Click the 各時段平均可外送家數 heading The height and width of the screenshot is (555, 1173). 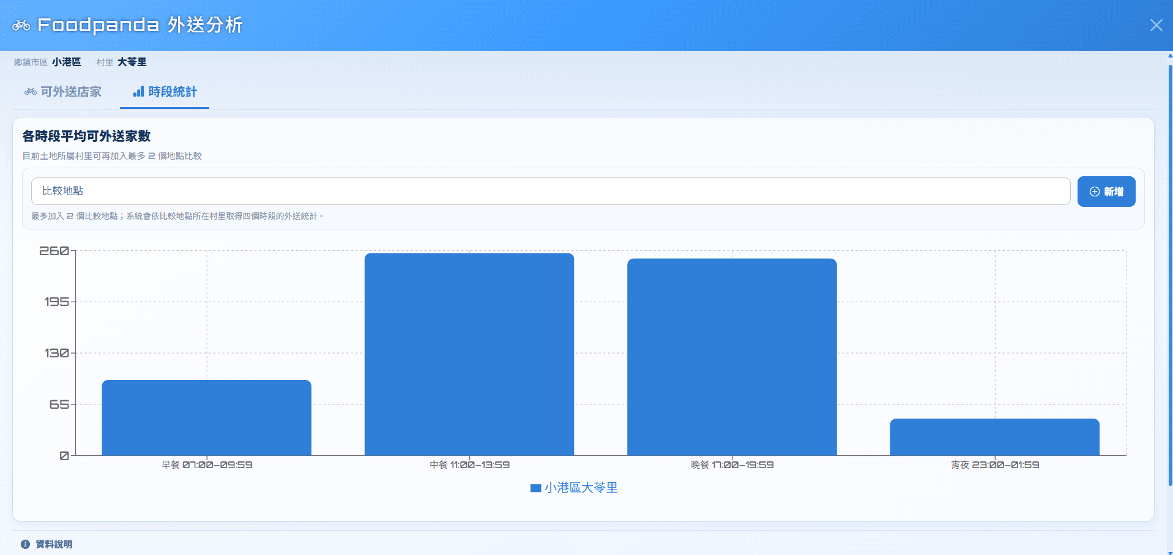[86, 136]
